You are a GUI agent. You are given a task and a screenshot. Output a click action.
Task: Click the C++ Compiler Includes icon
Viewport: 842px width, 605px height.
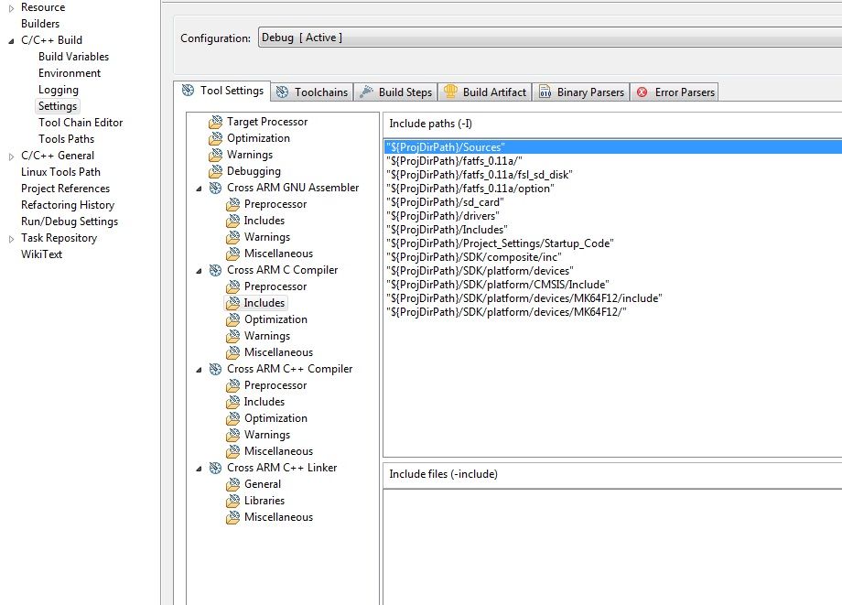tap(232, 402)
